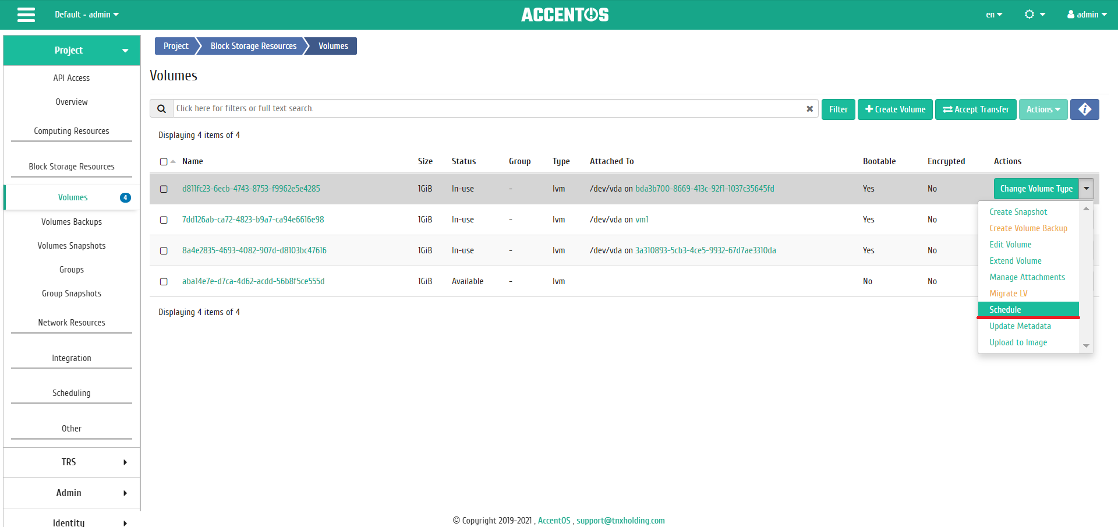
Task: Open support@tnxholding.com footer link
Action: pos(621,521)
